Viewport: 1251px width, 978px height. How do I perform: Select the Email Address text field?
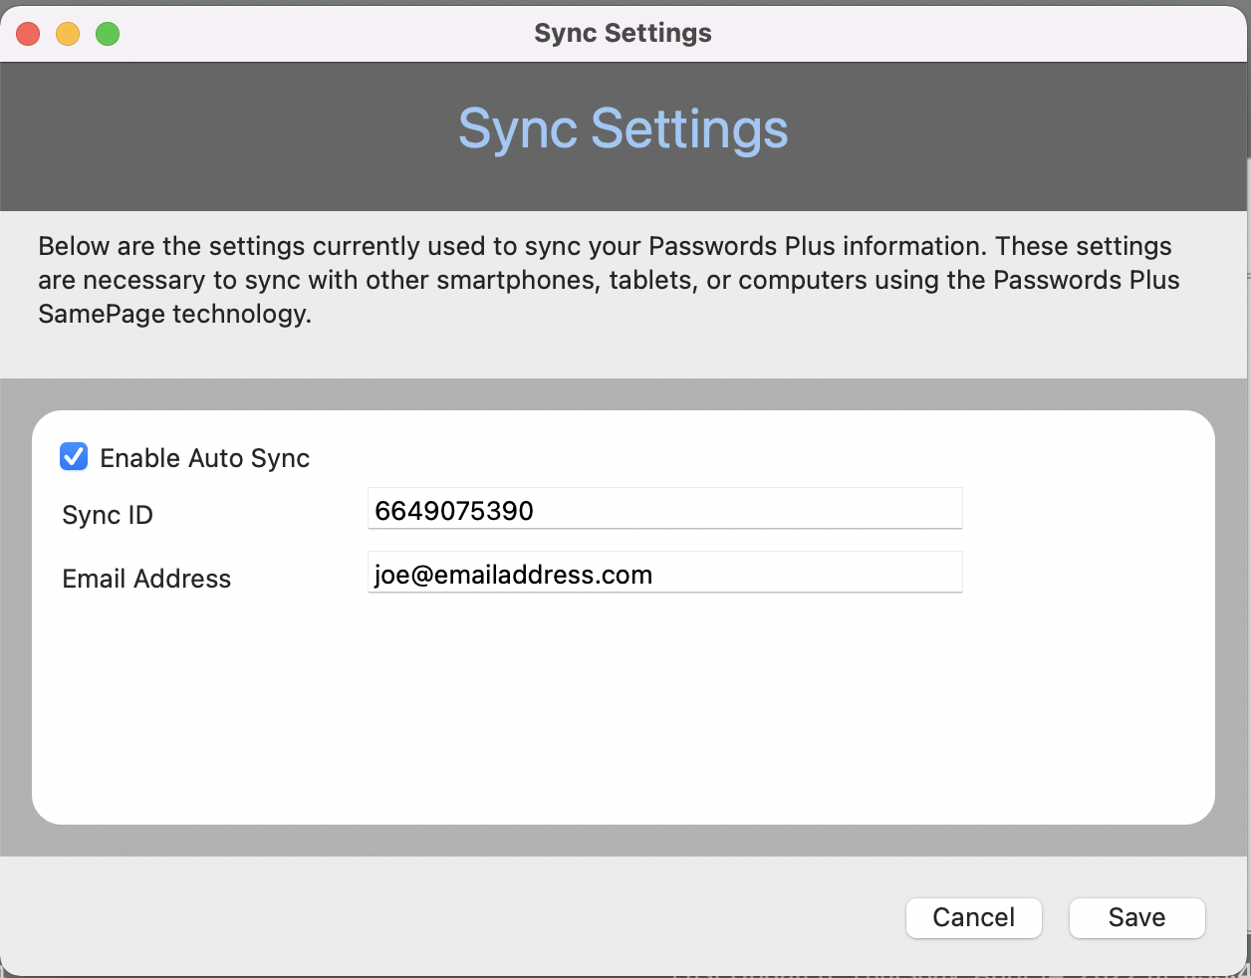coord(664,573)
